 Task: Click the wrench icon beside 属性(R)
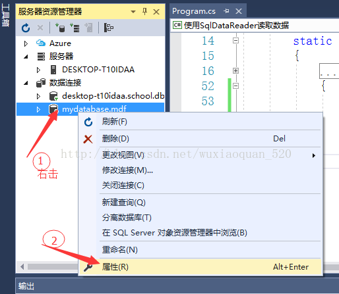click(88, 267)
